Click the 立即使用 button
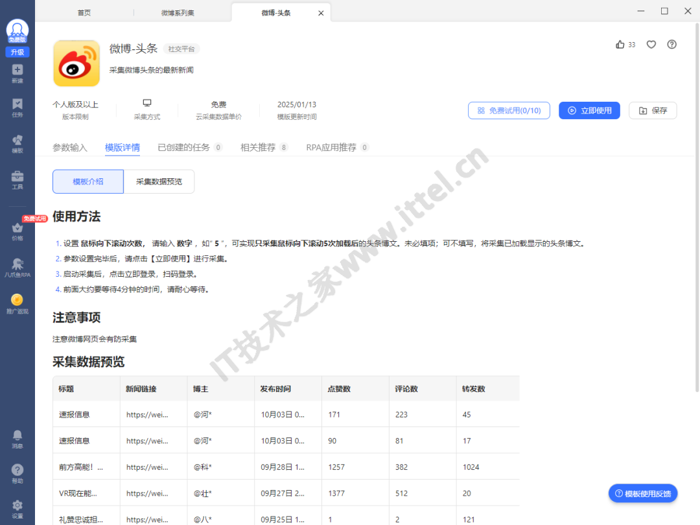700x525 pixels. (x=589, y=111)
